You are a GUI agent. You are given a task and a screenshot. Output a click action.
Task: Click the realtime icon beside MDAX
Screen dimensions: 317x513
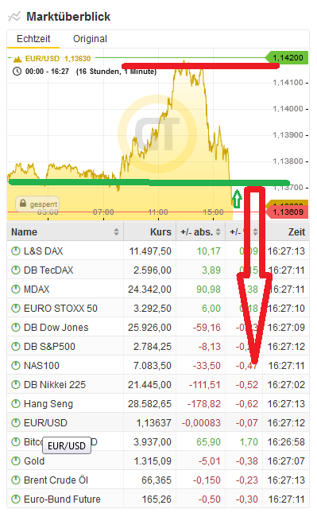(16, 290)
